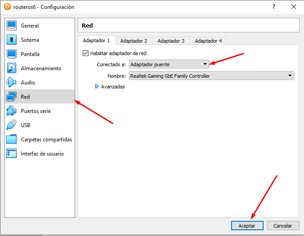The height and width of the screenshot is (236, 304).
Task: Select the Carpetas compartidas folder icon
Action: (12, 139)
